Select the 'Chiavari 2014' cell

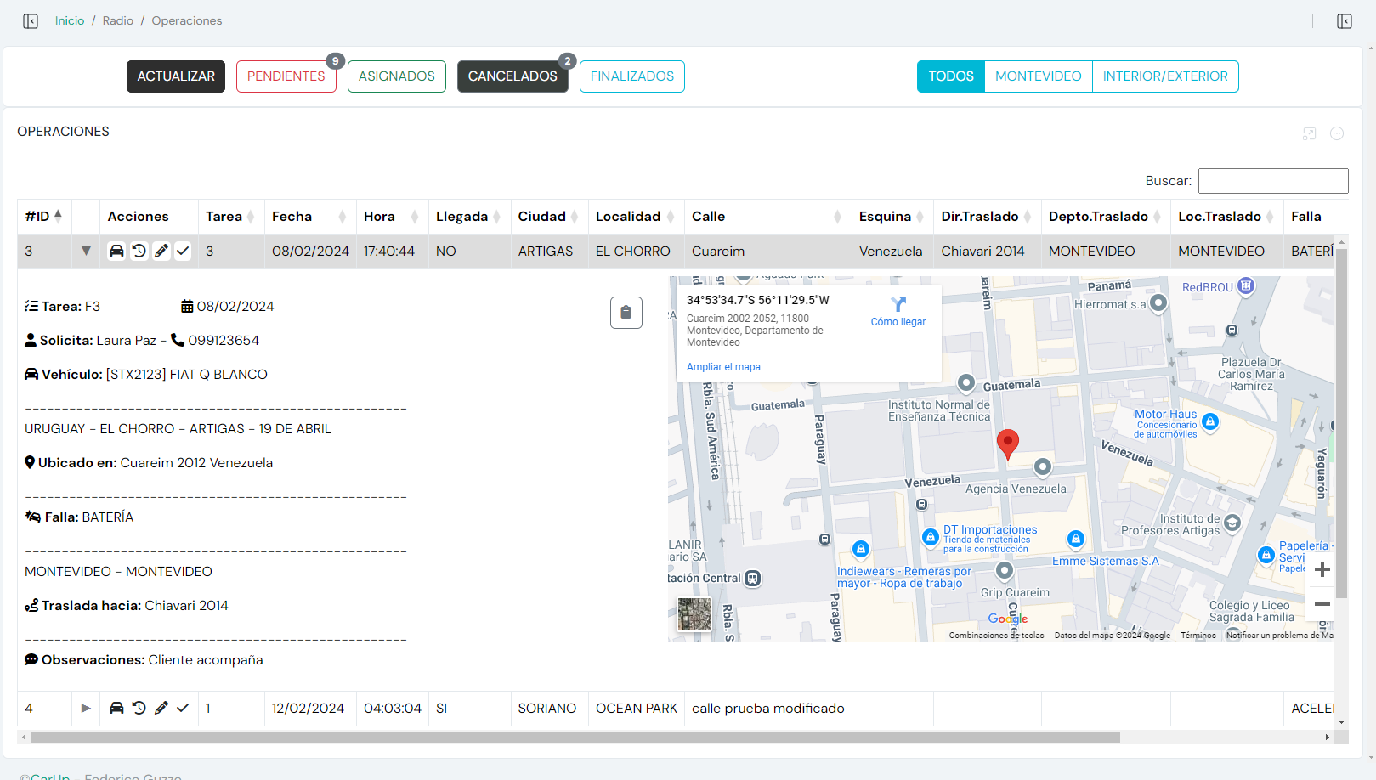coord(988,252)
